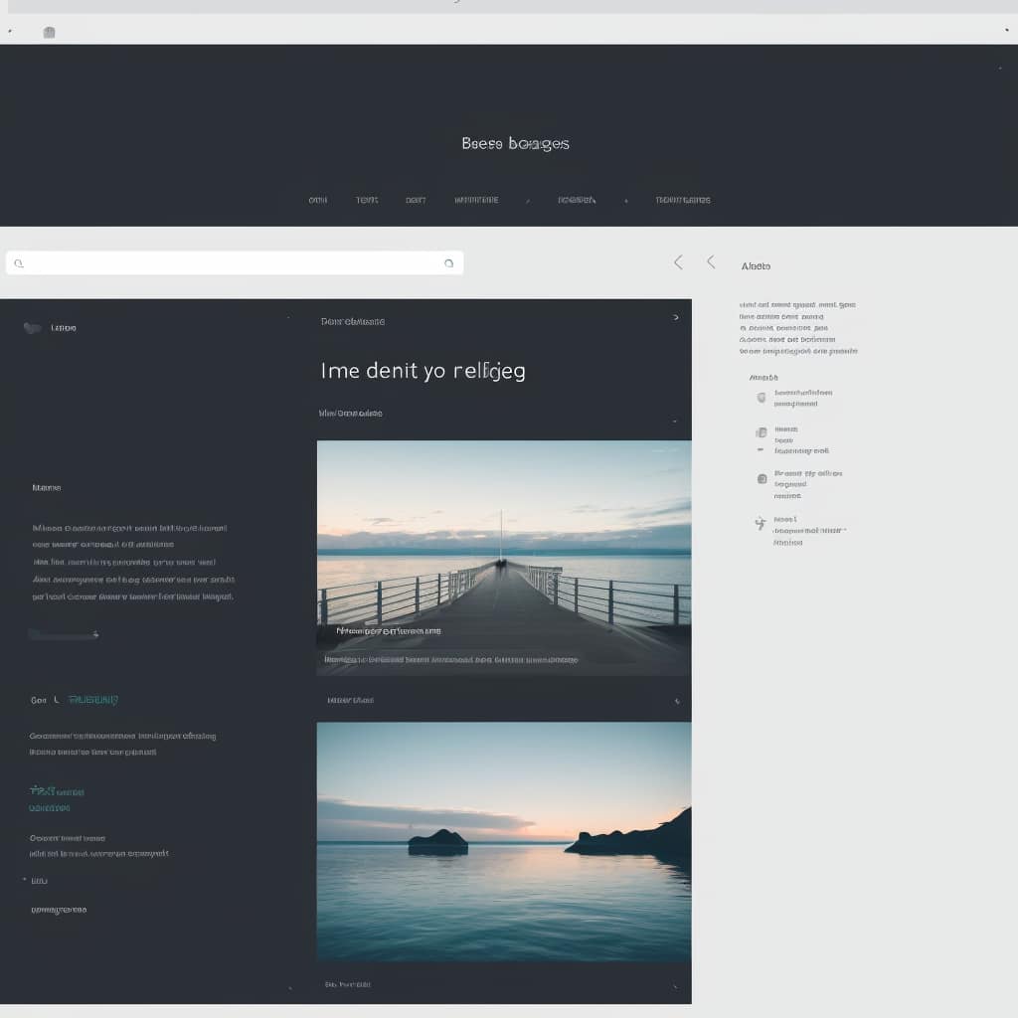The height and width of the screenshot is (1018, 1018).
Task: Expand the small arrow above the pier photo
Action: 675,421
